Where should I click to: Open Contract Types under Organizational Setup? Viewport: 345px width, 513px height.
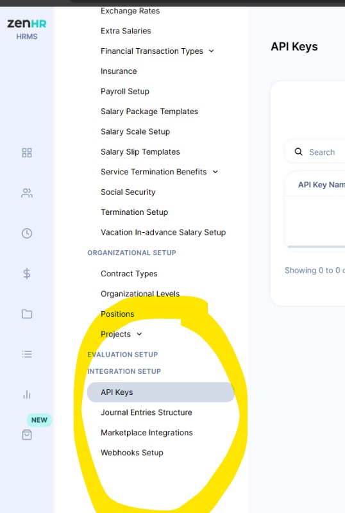click(129, 274)
